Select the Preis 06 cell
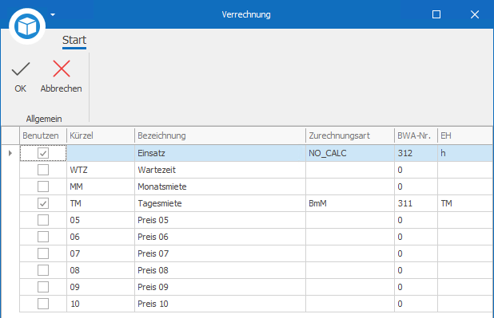Image resolution: width=494 pixels, height=318 pixels. 220,237
